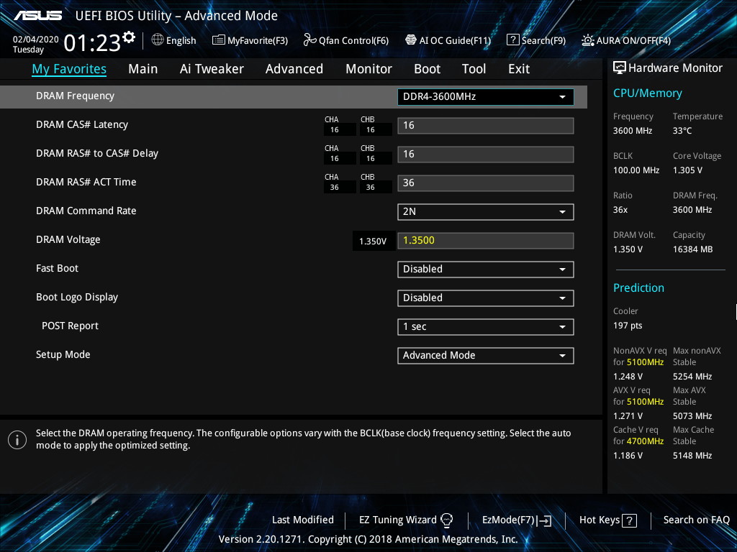The image size is (737, 552).
Task: Launch EZ Tuning Wizard text
Action: pyautogui.click(x=397, y=520)
